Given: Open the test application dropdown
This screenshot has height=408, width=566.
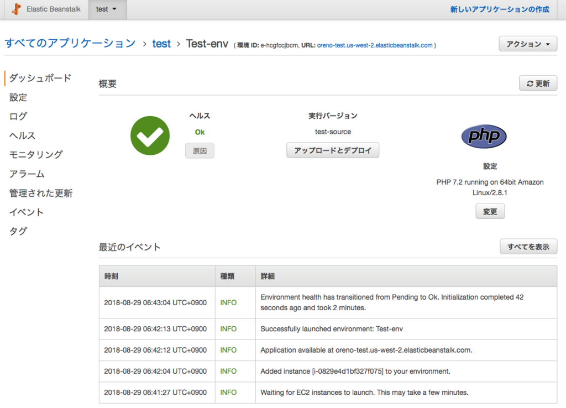Looking at the screenshot, I should [x=107, y=9].
